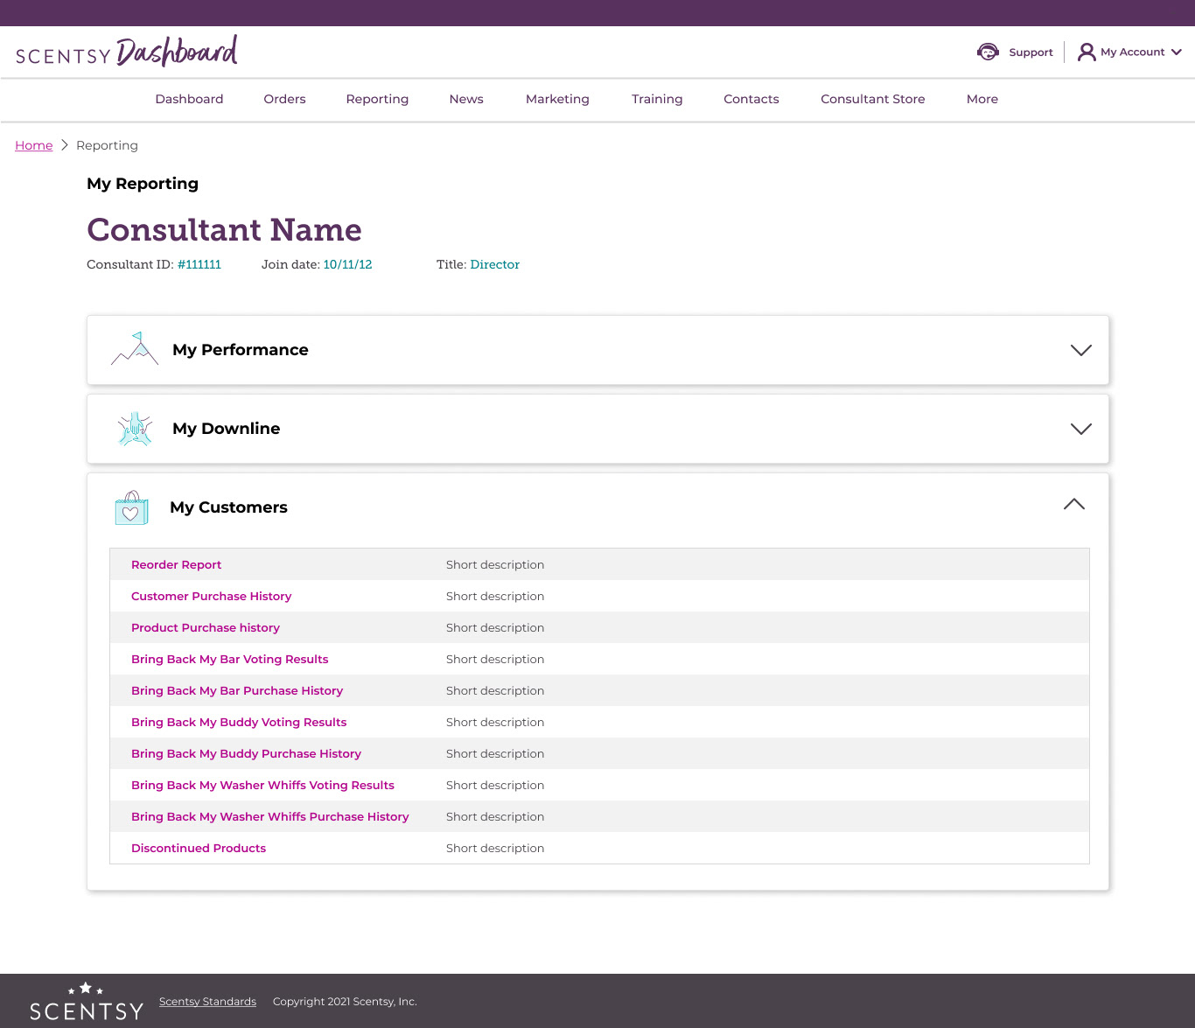Click the Support headset icon
1195x1028 pixels.
[988, 52]
